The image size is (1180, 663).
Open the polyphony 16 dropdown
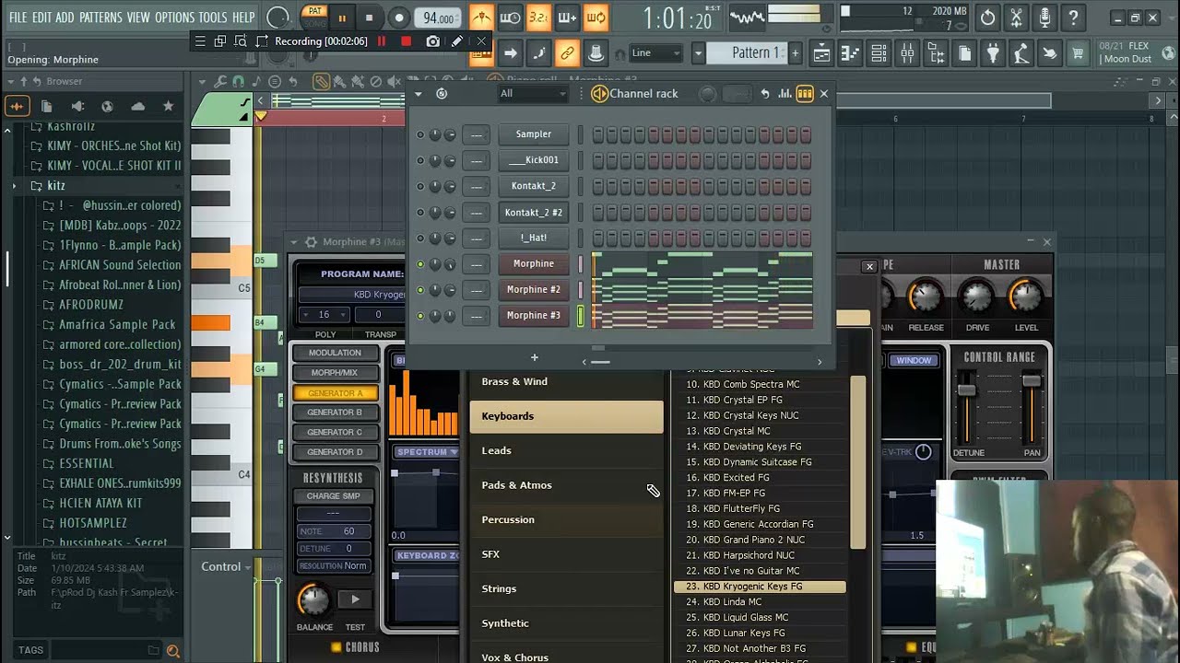(324, 315)
